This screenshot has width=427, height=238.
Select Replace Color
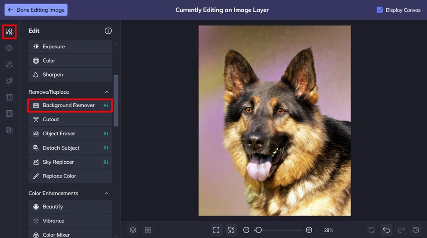click(70, 176)
